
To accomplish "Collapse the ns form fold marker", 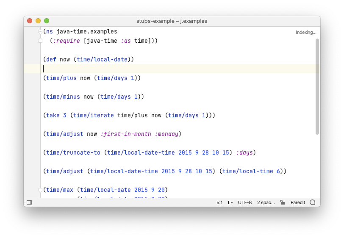I will (40, 32).
